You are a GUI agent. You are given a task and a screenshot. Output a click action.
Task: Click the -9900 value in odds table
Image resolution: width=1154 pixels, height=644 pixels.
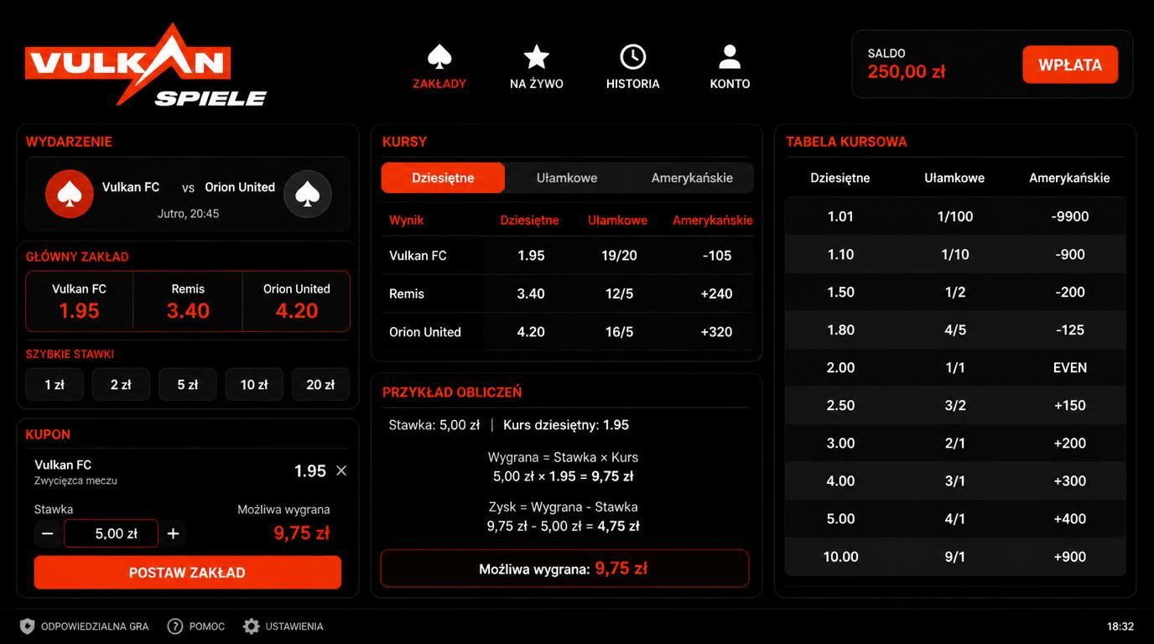1069,216
